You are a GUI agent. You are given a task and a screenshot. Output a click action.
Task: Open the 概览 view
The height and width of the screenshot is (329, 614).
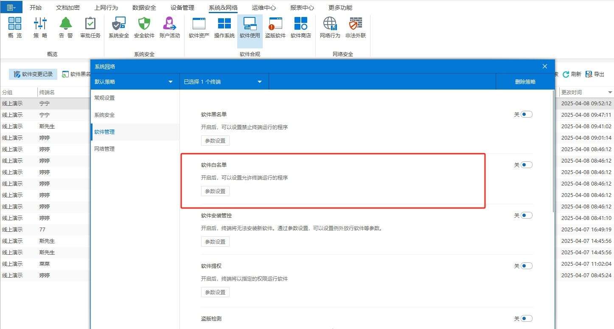[x=14, y=27]
